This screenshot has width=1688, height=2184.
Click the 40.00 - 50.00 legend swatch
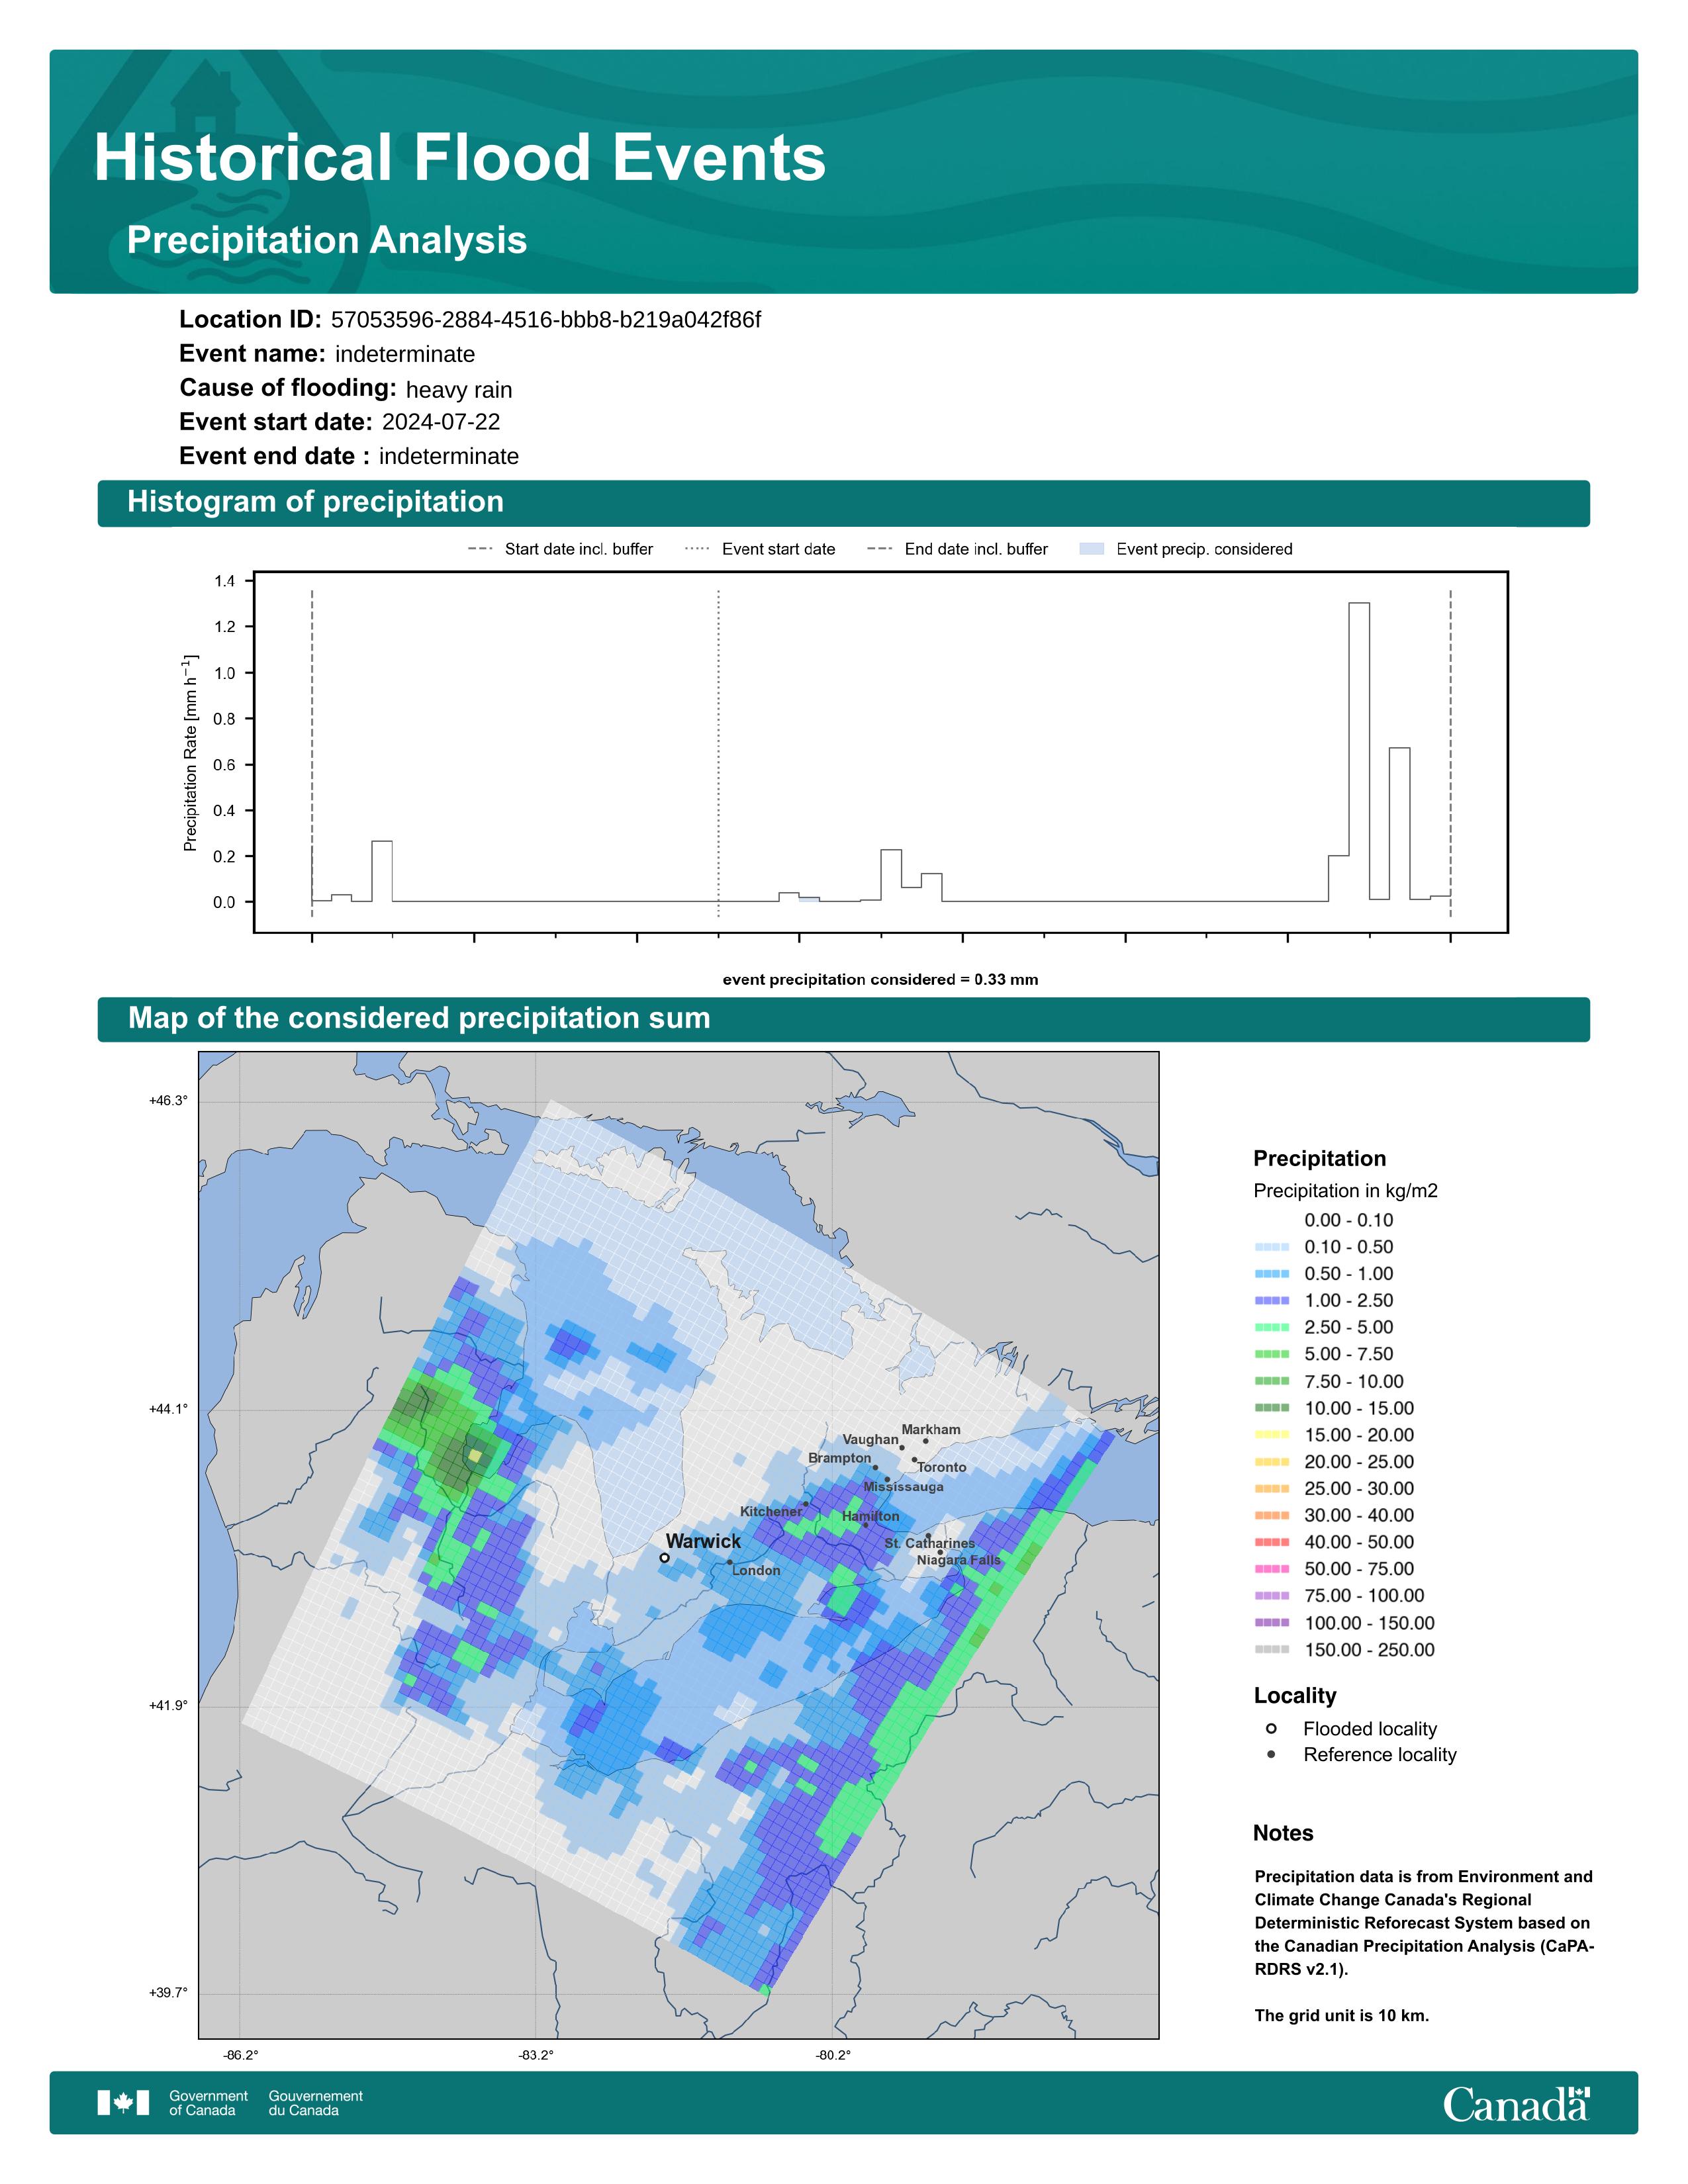(x=1272, y=1543)
